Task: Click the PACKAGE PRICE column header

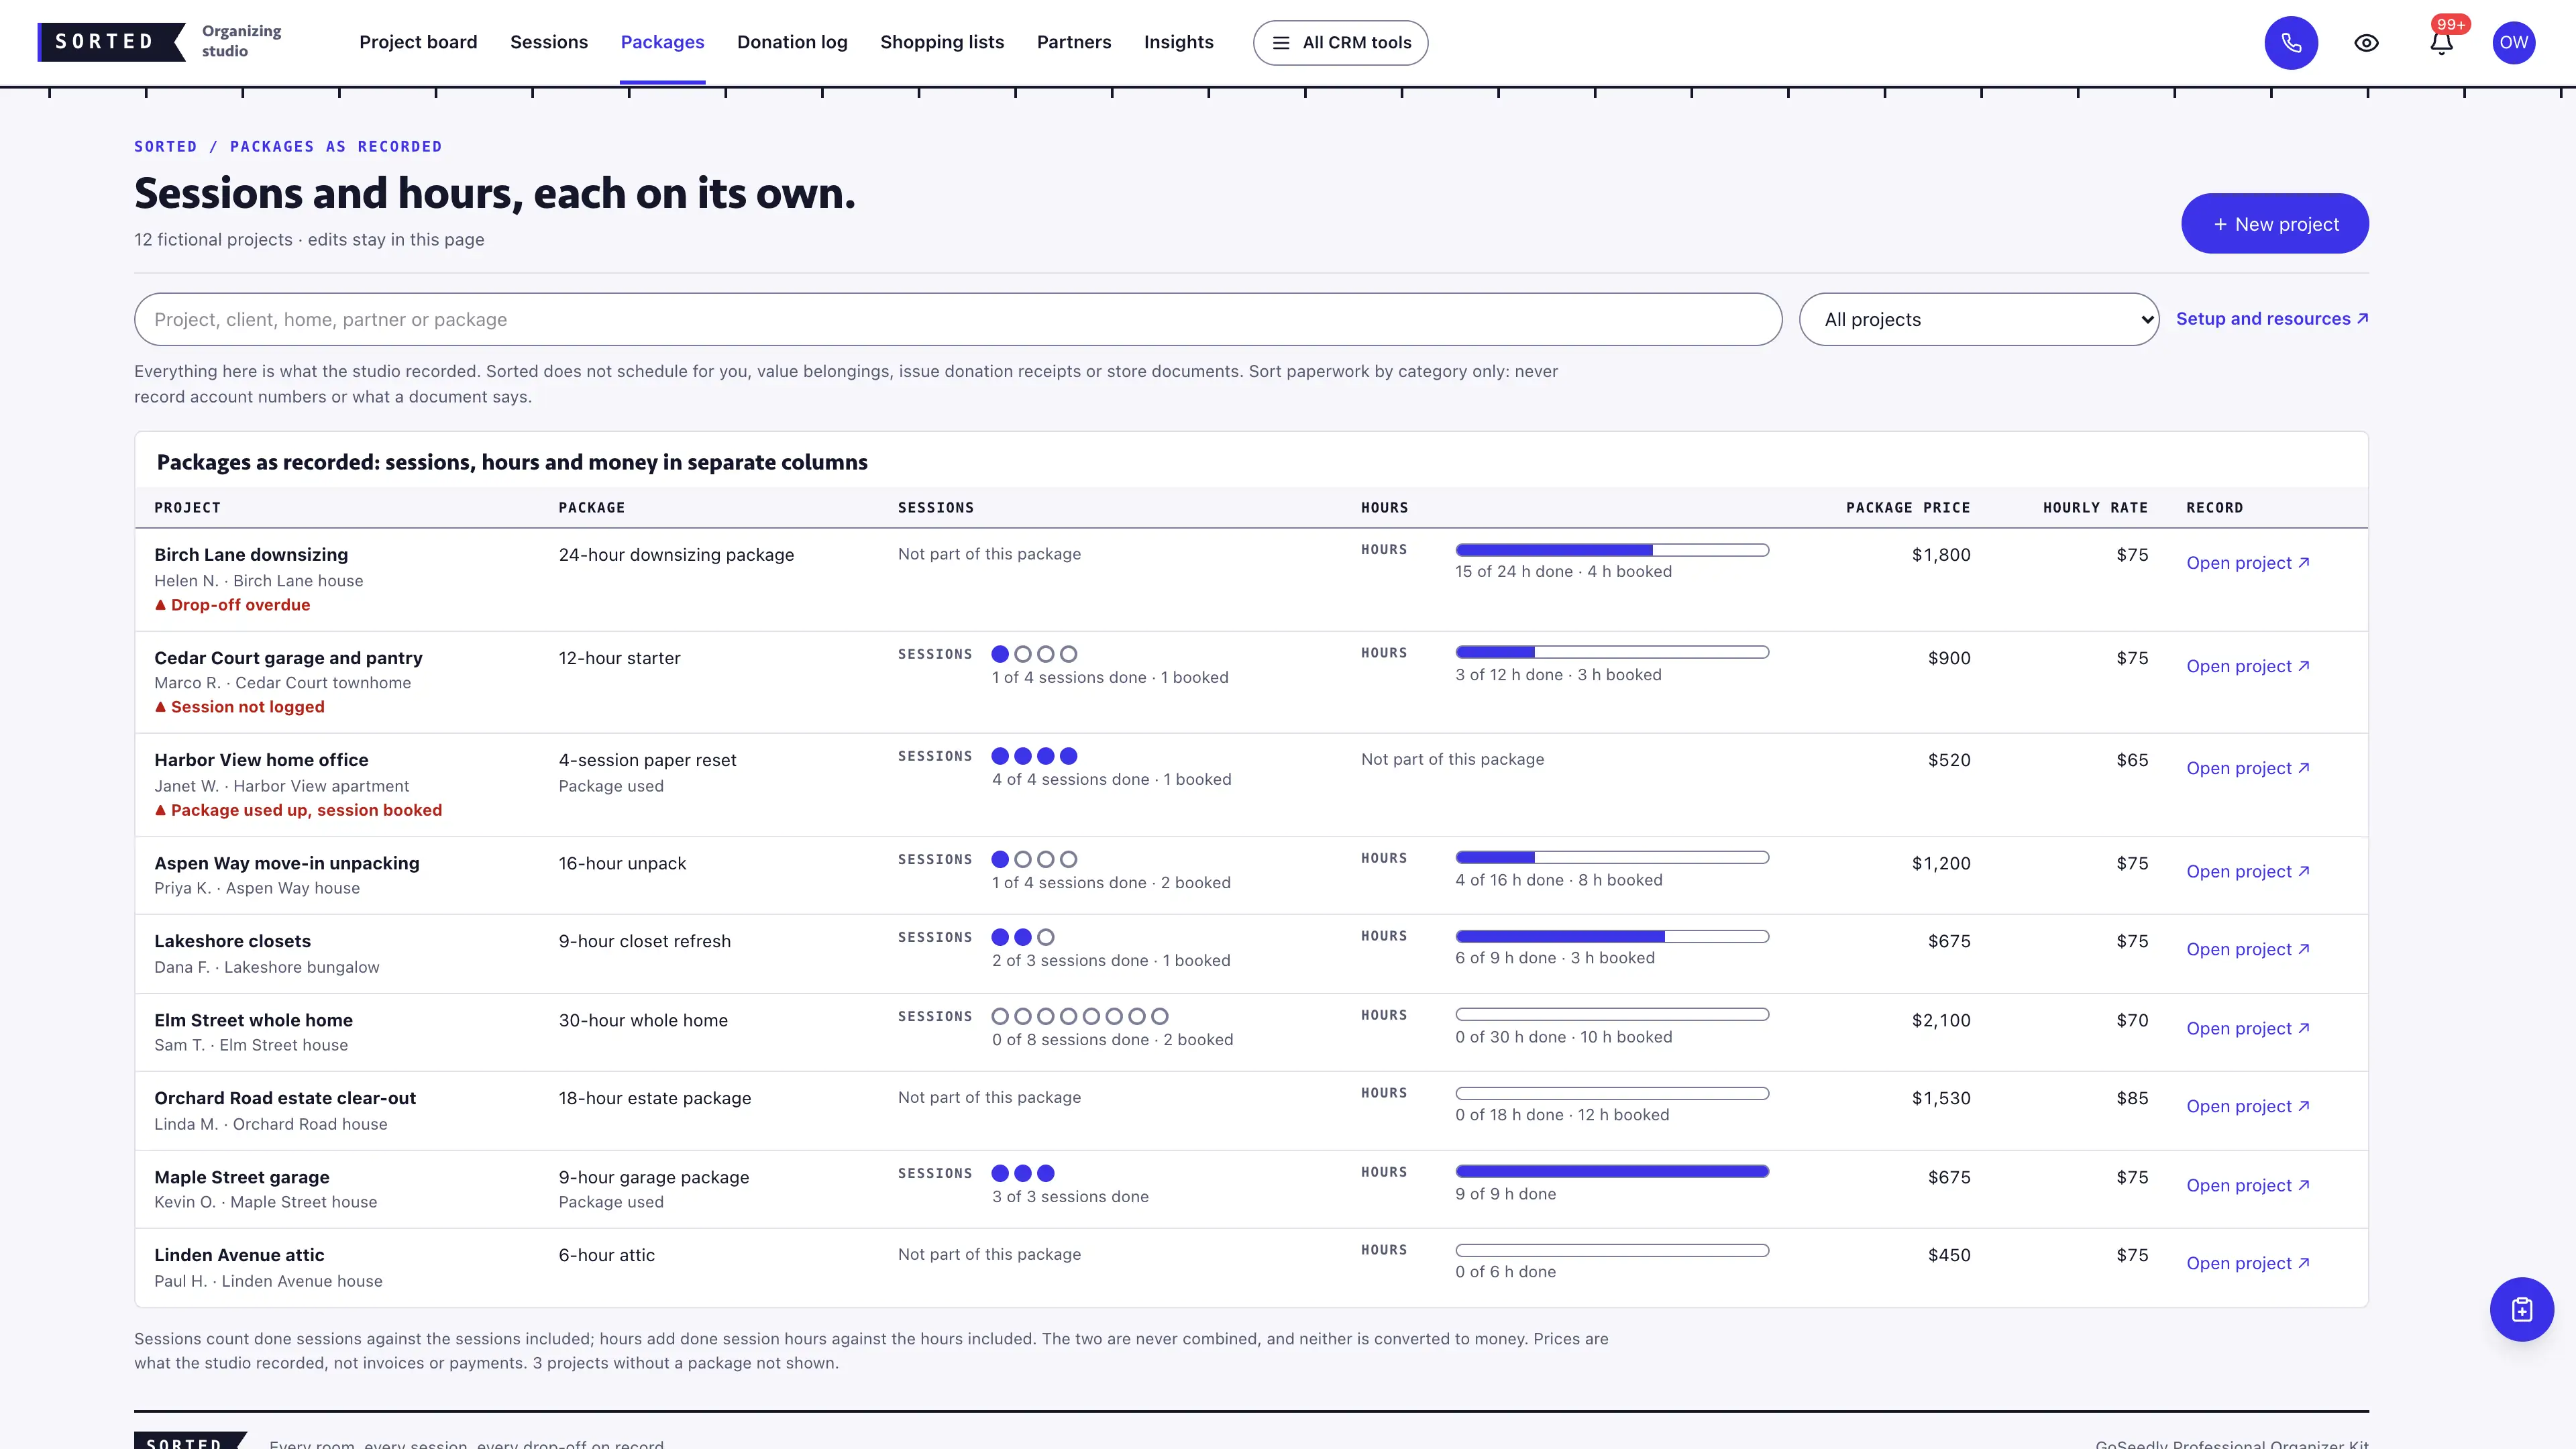Action: point(1908,508)
